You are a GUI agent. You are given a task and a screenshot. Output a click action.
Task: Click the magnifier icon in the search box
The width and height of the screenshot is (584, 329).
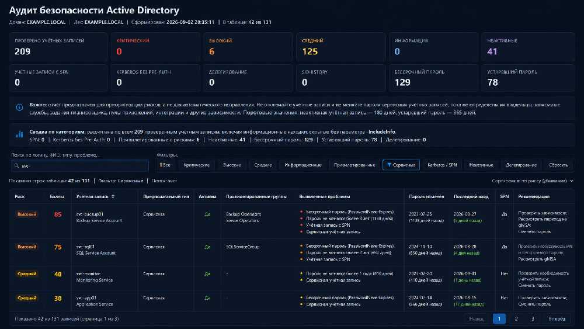[16, 165]
